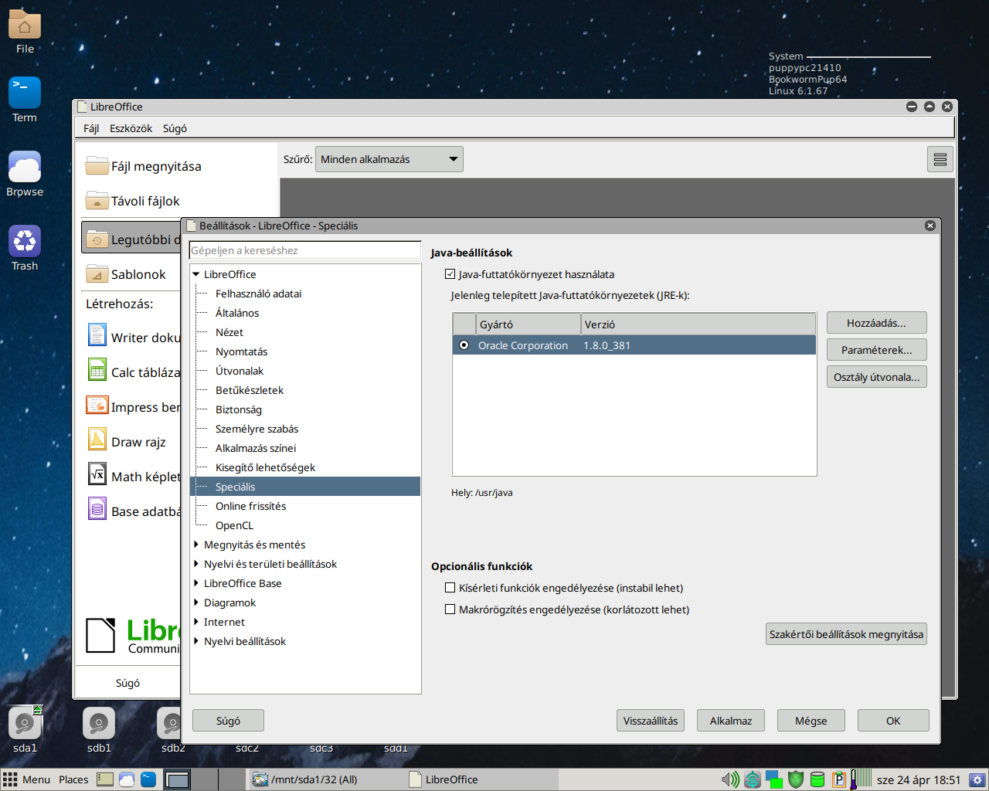Click the Gyártó column header
The image size is (989, 791).
pos(528,324)
